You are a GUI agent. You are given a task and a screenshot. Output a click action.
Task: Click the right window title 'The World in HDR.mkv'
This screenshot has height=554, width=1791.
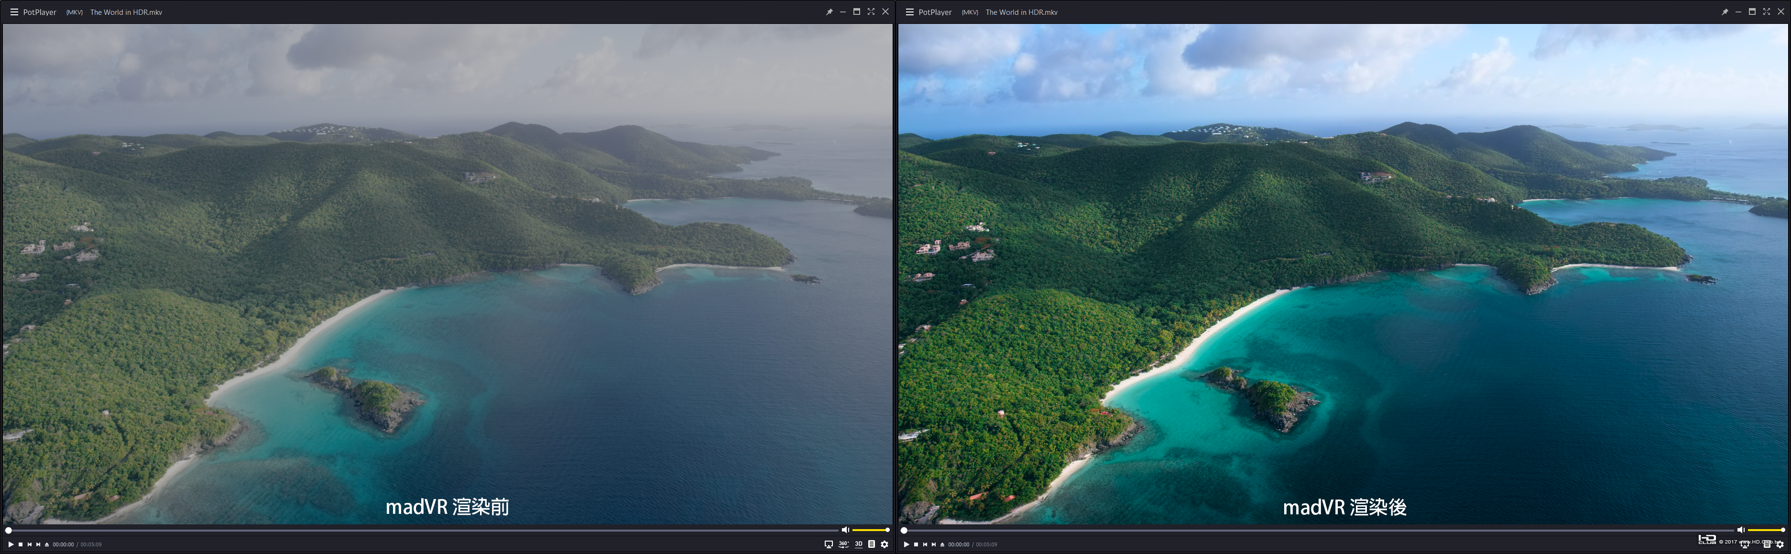[1021, 12]
